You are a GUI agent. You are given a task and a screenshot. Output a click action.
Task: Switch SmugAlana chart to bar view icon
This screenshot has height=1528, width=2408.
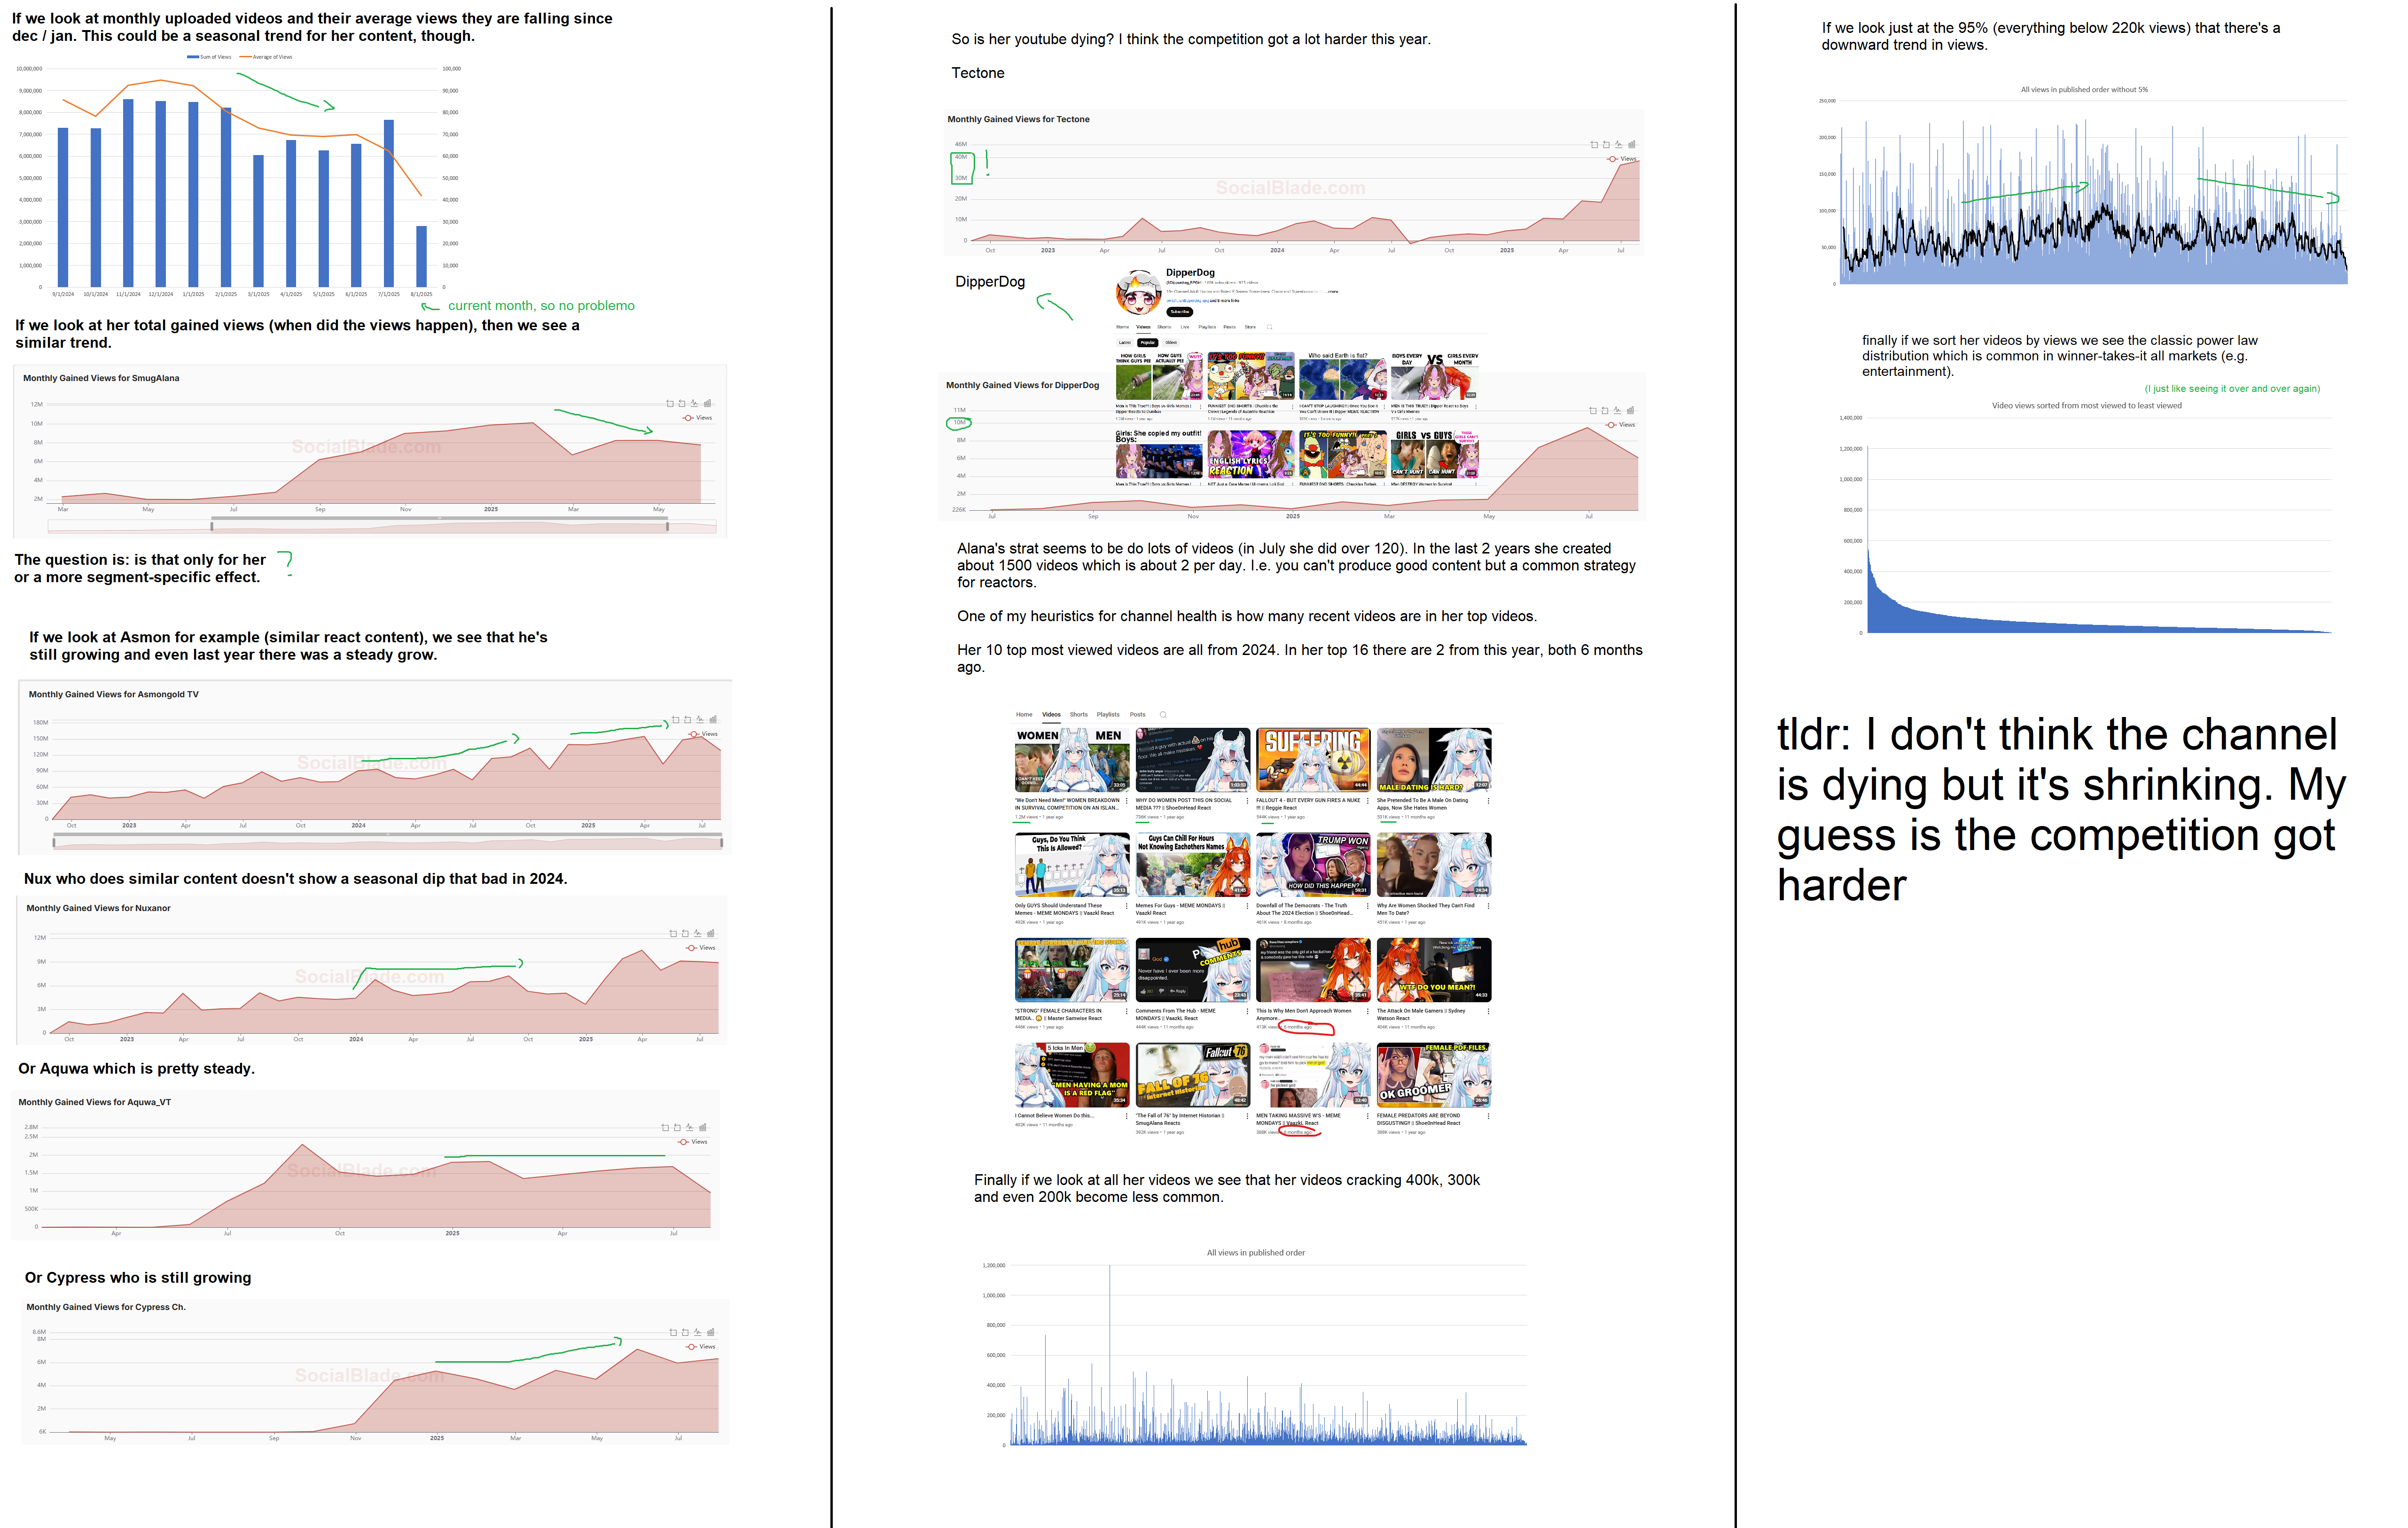click(x=708, y=403)
